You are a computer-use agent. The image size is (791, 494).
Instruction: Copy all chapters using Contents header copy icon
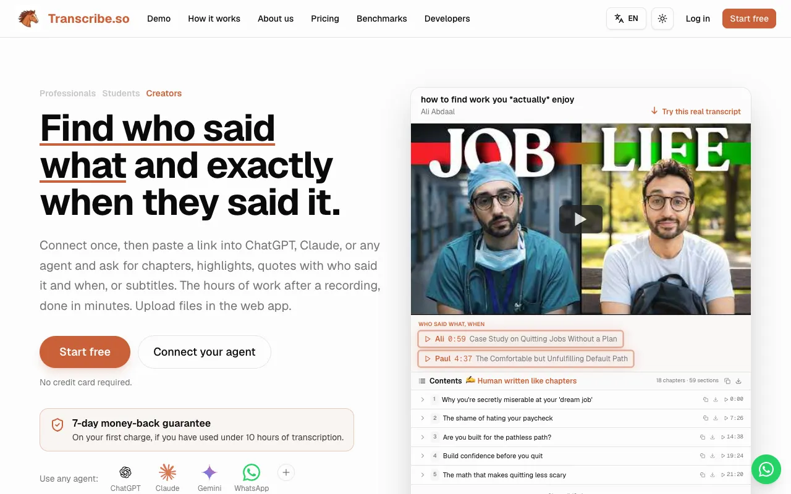coord(727,381)
